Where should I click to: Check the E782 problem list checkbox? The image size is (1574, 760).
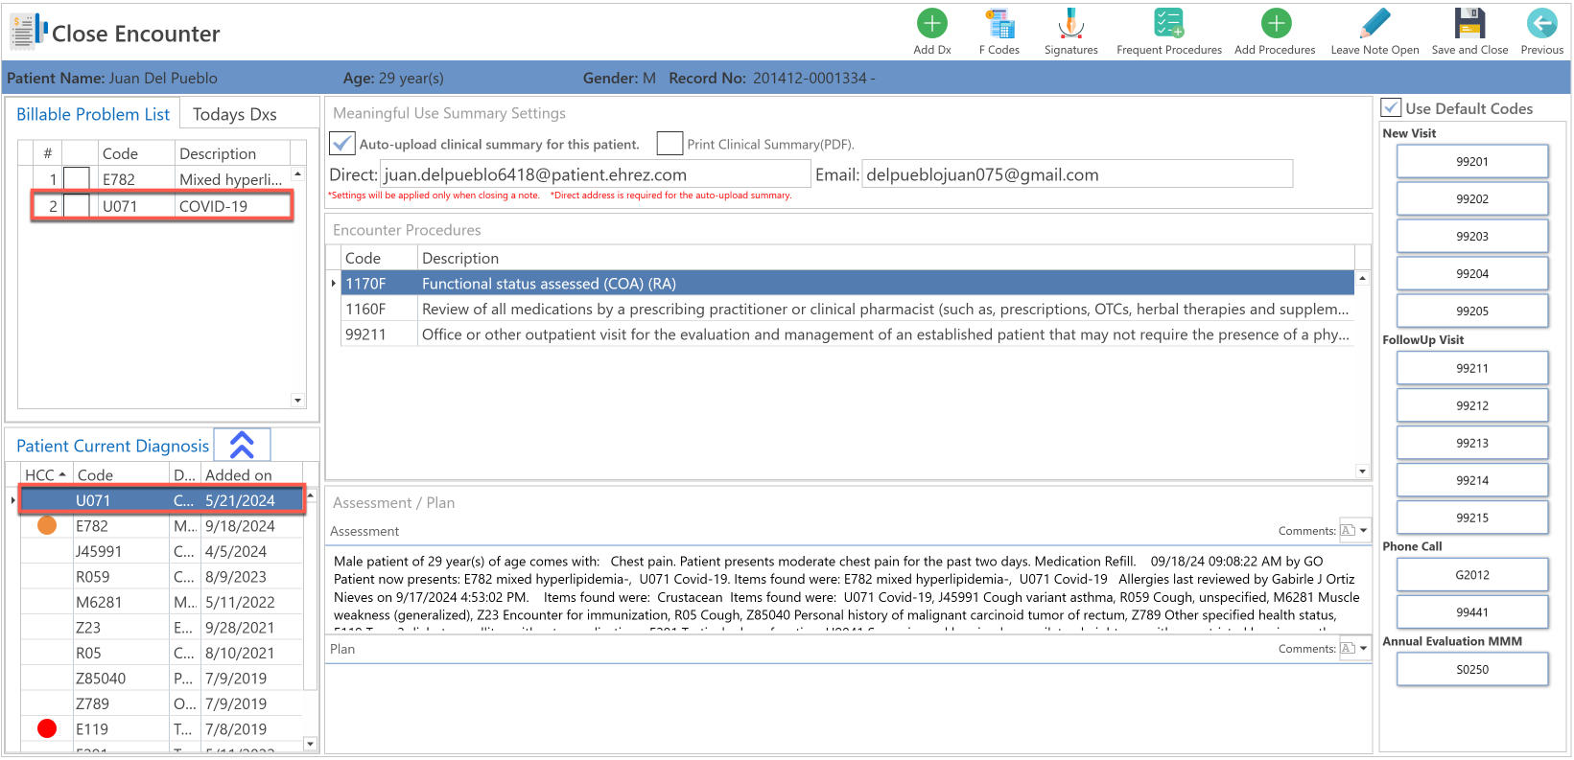(x=76, y=179)
